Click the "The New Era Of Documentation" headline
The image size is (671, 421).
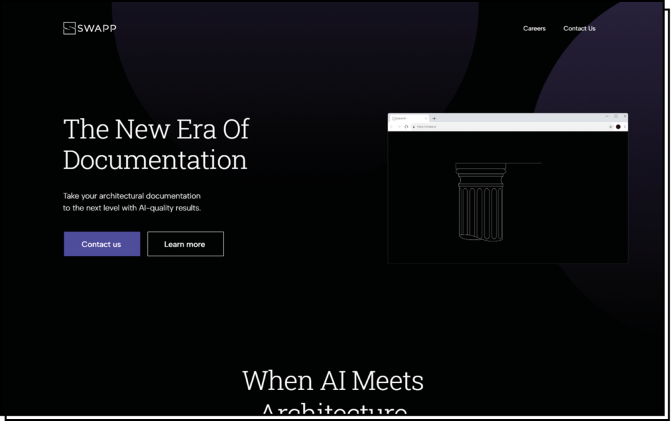(156, 144)
